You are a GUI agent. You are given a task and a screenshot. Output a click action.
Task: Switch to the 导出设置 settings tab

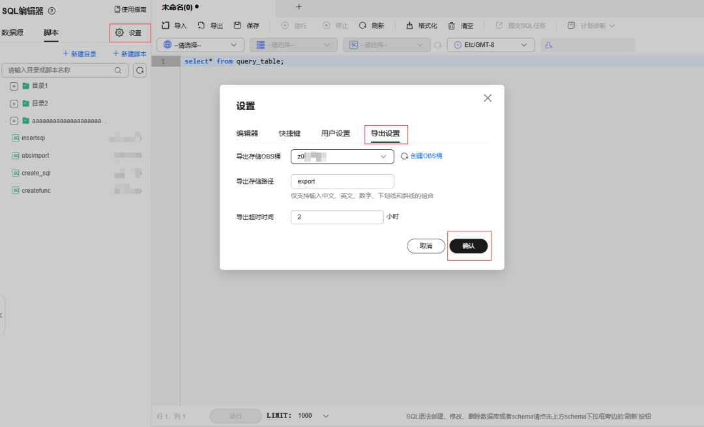coord(385,134)
